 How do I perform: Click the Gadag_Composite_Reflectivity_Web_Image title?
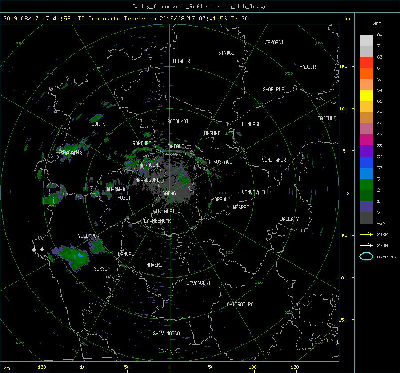[200, 7]
